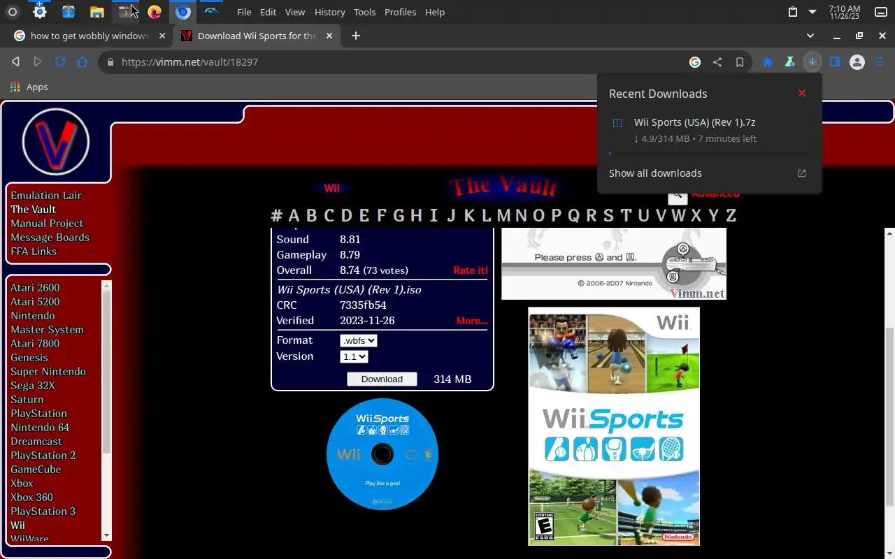
Task: Select the Format .wbfs dropdown
Action: pos(359,340)
